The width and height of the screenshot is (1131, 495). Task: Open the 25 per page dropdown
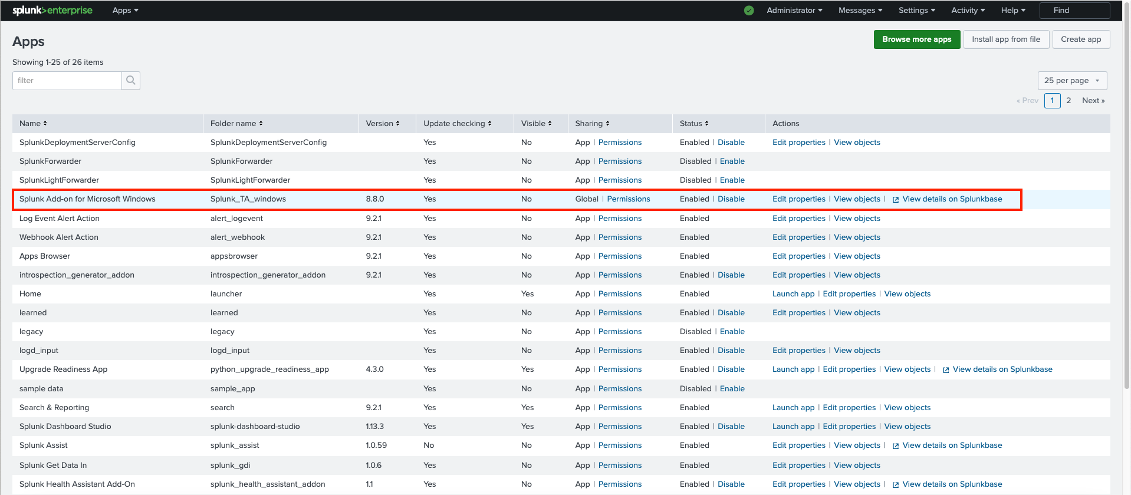pyautogui.click(x=1072, y=81)
